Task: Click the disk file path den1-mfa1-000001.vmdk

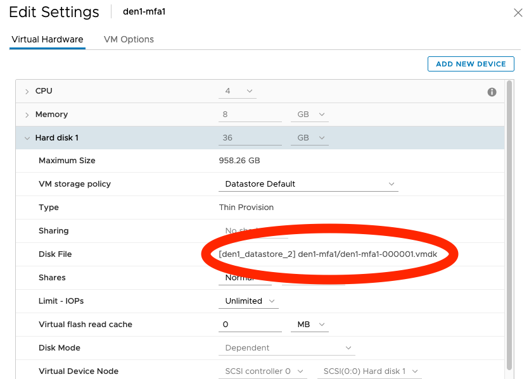Action: click(328, 254)
